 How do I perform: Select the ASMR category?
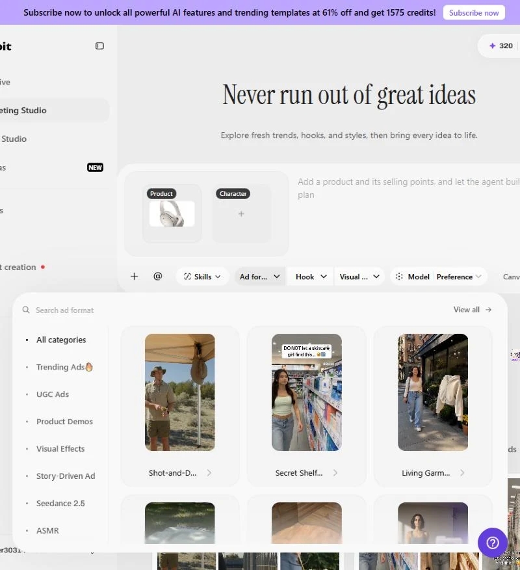pyautogui.click(x=47, y=531)
